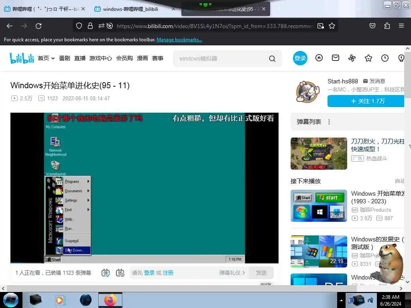Show hidden system tray icons arrow
Viewport: 411px width, 308px height.
click(341, 300)
